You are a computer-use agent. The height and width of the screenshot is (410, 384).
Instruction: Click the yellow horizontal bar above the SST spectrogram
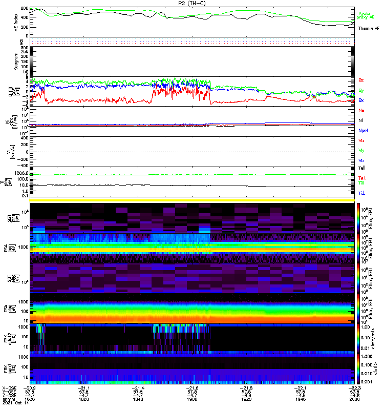pyautogui.click(x=193, y=200)
